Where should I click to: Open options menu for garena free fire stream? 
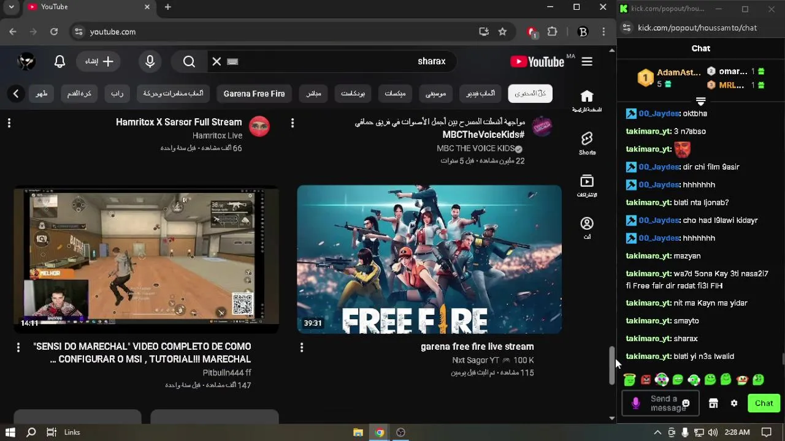coord(302,347)
